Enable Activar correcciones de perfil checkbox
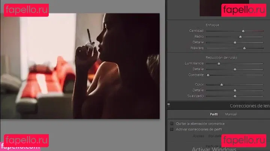The width and height of the screenshot is (270, 151). pyautogui.click(x=172, y=129)
